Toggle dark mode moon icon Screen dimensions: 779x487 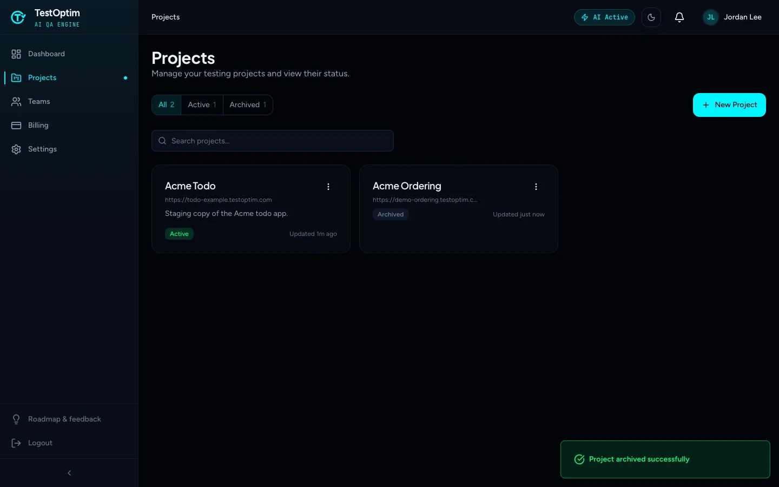pos(651,17)
